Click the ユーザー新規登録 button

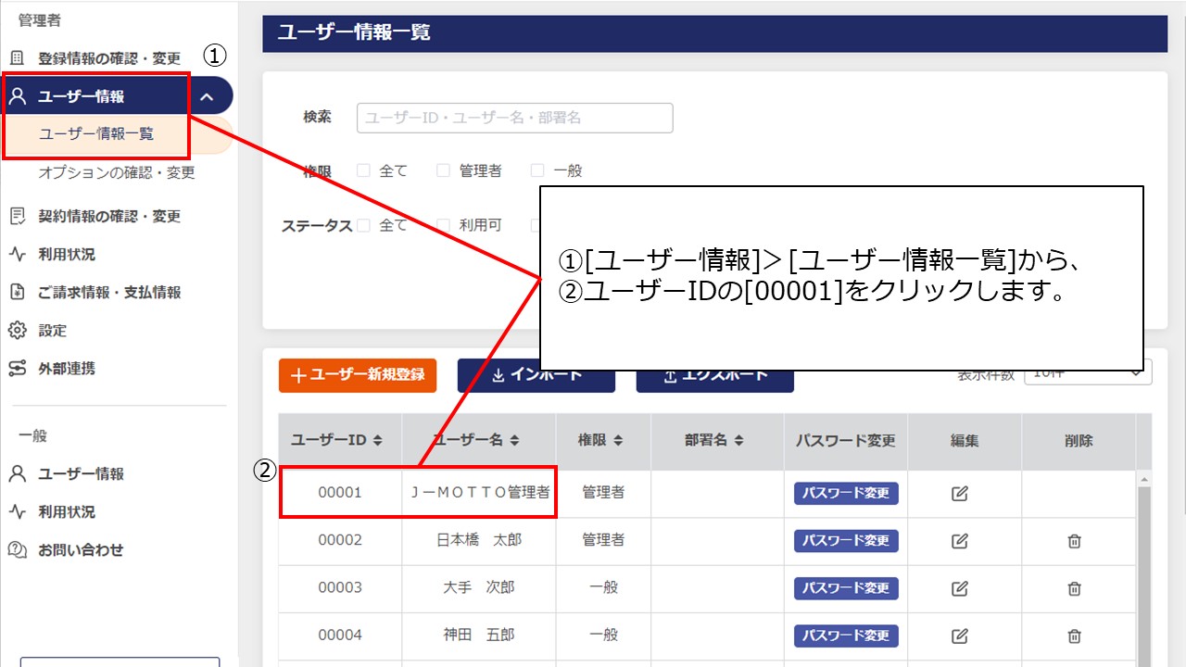coord(357,375)
